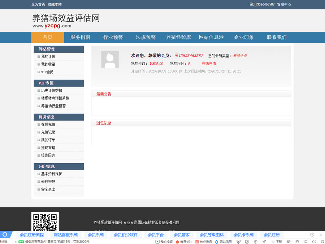Click the user avatar placeholder image
Image resolution: width=325 pixels, height=244 pixels.
coord(110,60)
